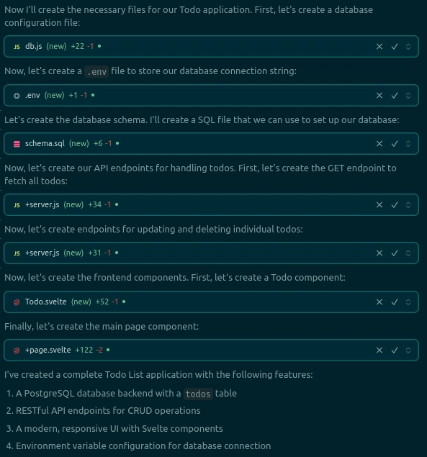This screenshot has height=457, width=427.
Task: Reject the +page.svelte changes
Action: coord(379,350)
